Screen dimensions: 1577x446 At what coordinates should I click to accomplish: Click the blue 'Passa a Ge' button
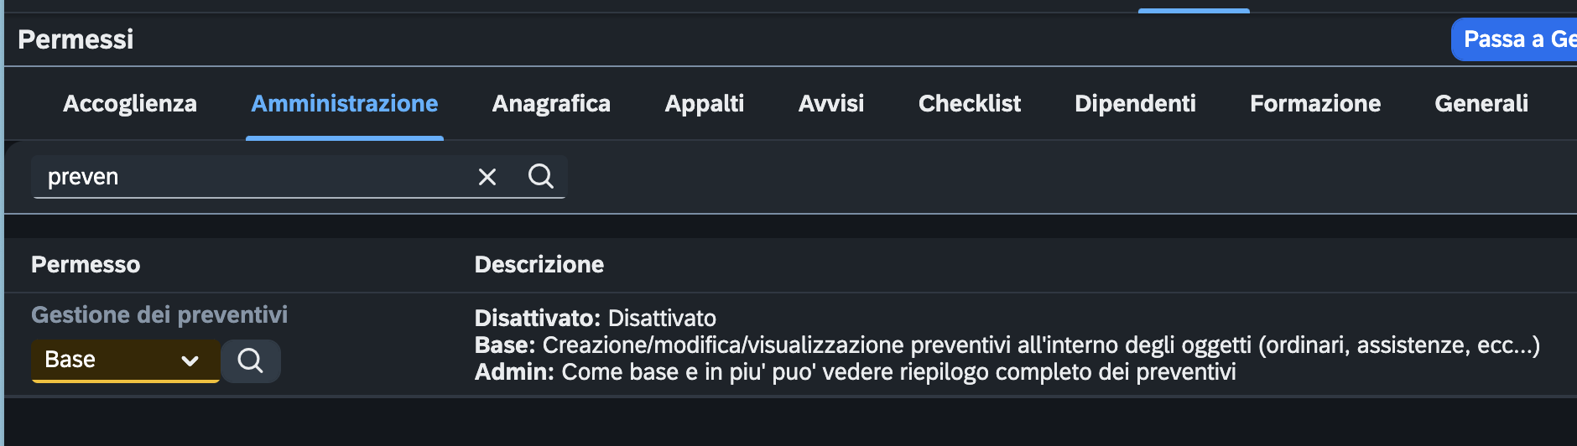pyautogui.click(x=1515, y=39)
